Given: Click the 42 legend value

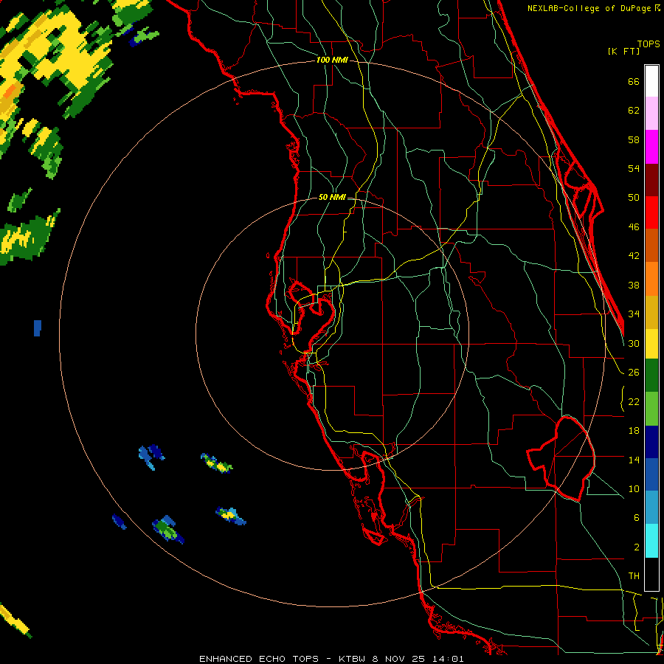Looking at the screenshot, I should pos(634,256).
